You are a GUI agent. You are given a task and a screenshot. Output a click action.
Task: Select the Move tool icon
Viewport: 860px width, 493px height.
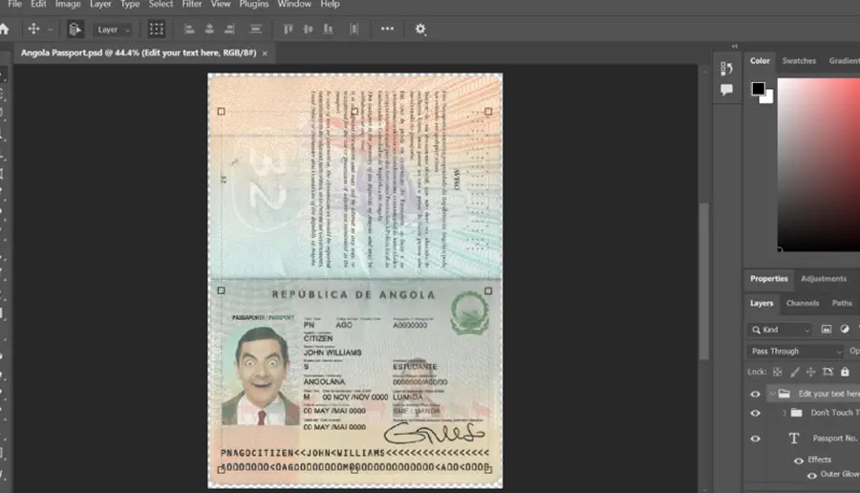point(33,29)
